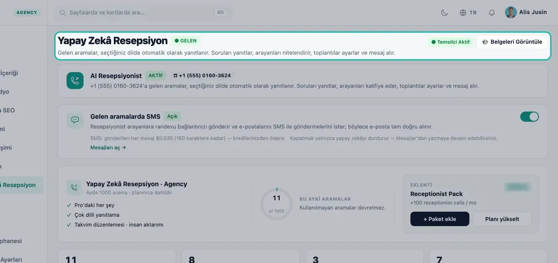
Task: Click the search magnifier icon
Action: point(63,13)
